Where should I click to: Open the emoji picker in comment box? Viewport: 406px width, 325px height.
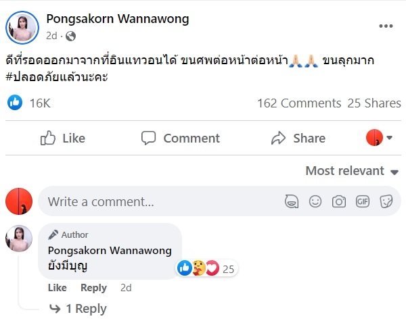coord(315,201)
